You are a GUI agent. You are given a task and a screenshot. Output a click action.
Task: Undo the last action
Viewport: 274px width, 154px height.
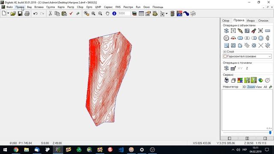pos(35,13)
